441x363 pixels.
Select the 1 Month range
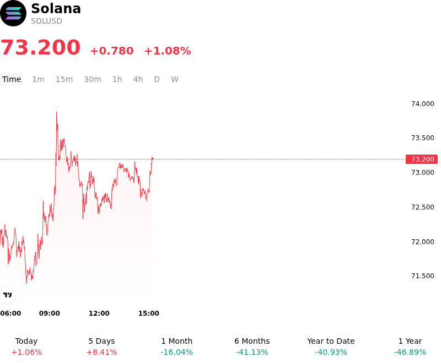tap(176, 346)
